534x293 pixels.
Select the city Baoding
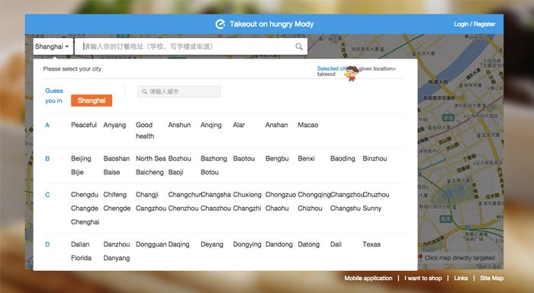pyautogui.click(x=343, y=158)
